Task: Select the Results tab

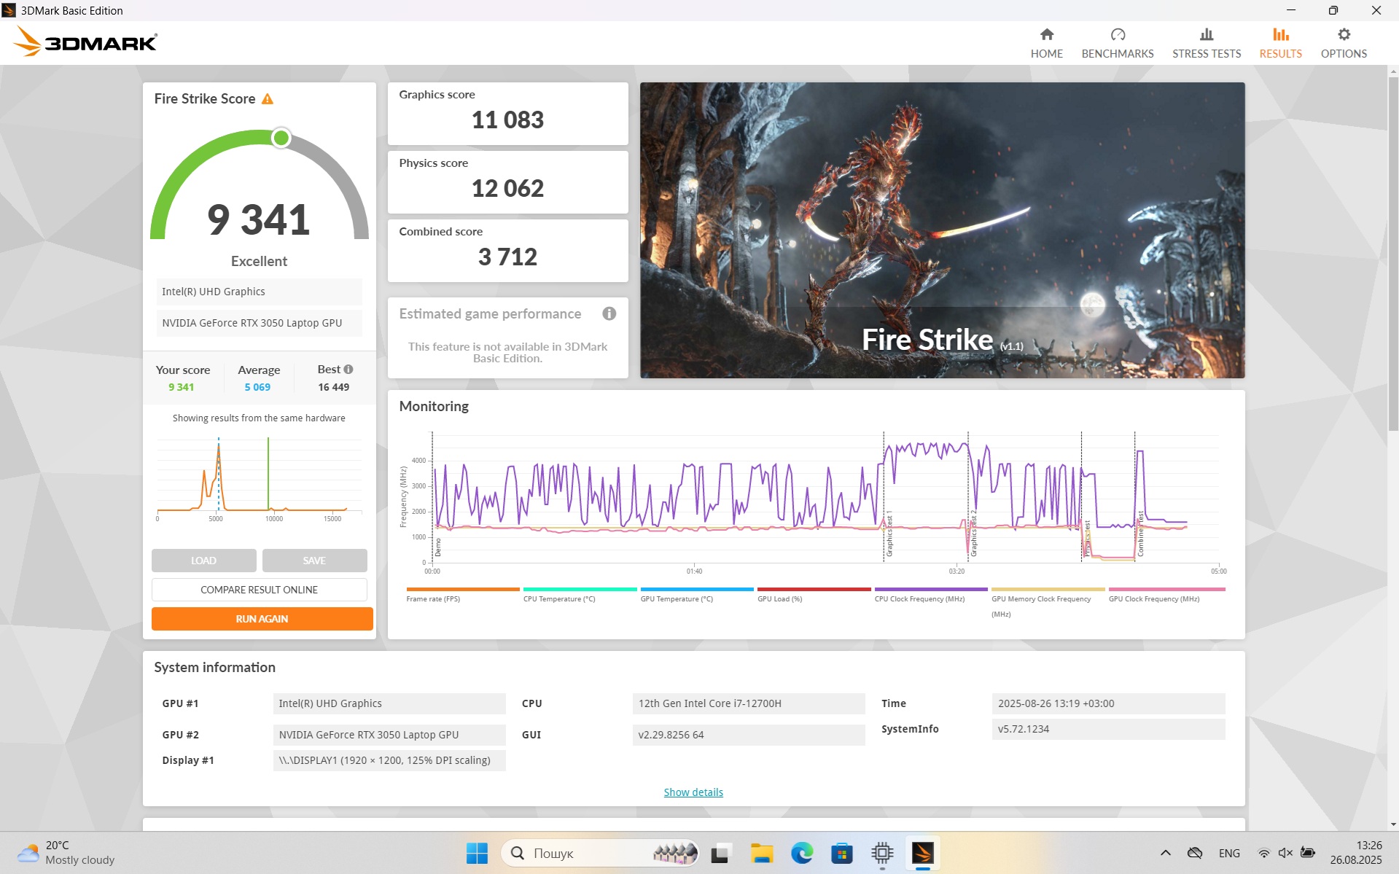Action: pyautogui.click(x=1280, y=43)
